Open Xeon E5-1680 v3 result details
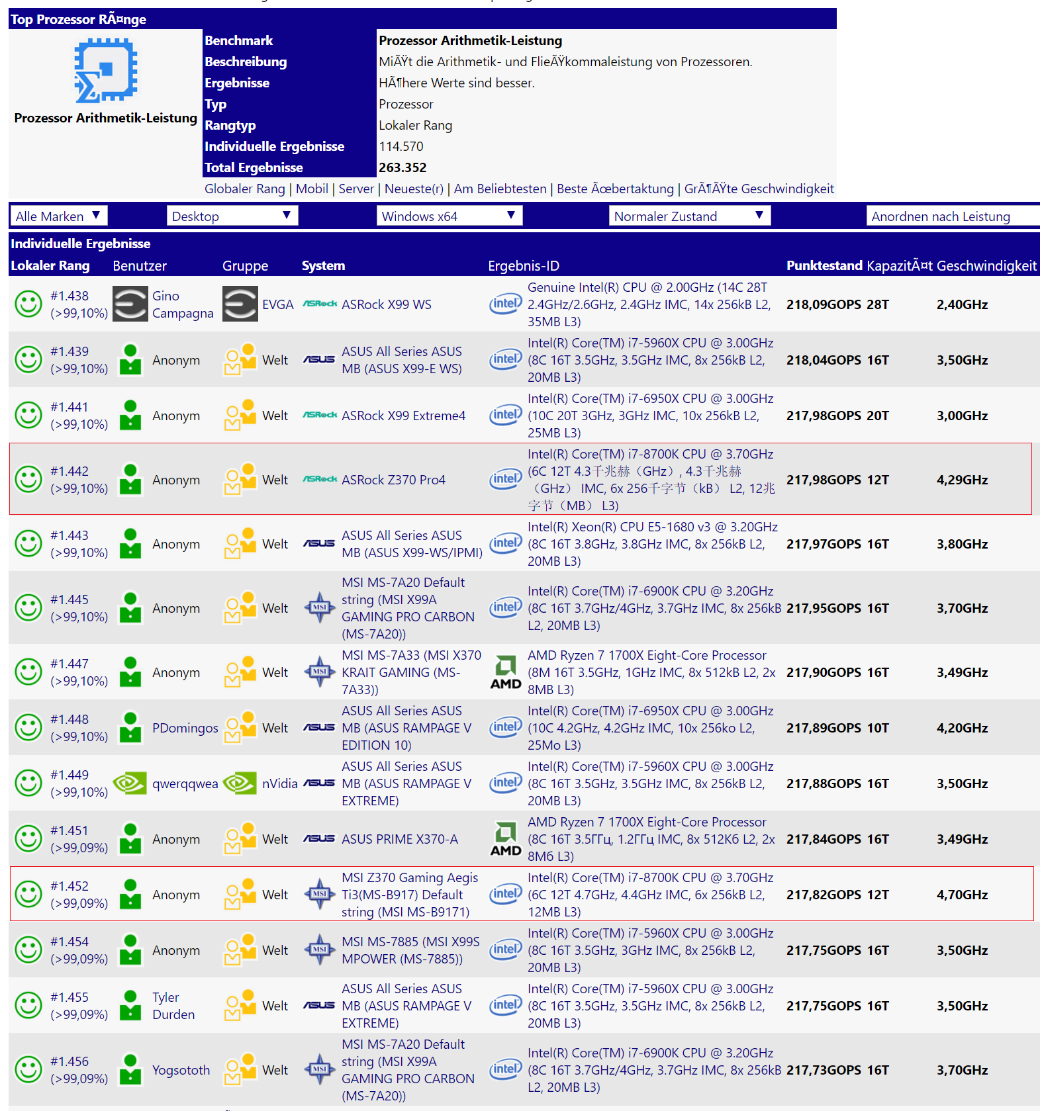The image size is (1040, 1111). point(653,544)
